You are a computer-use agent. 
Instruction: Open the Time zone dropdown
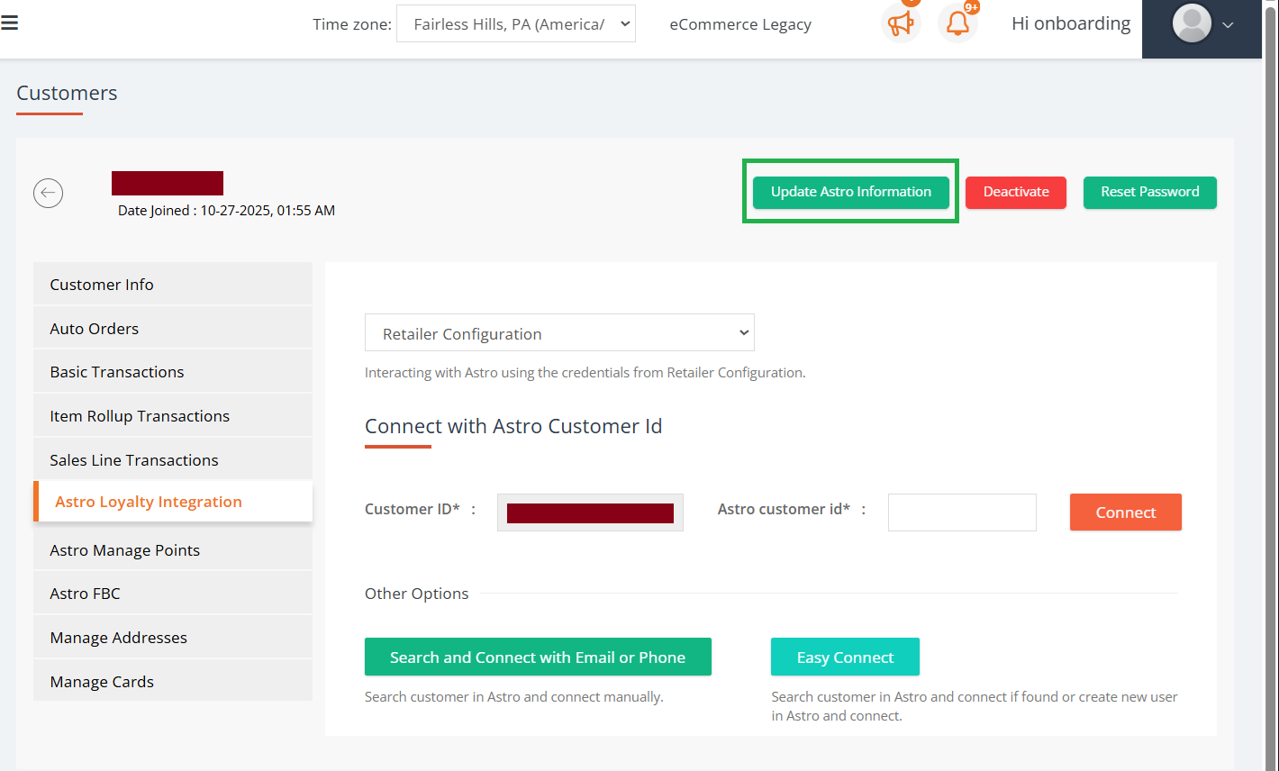tap(516, 24)
